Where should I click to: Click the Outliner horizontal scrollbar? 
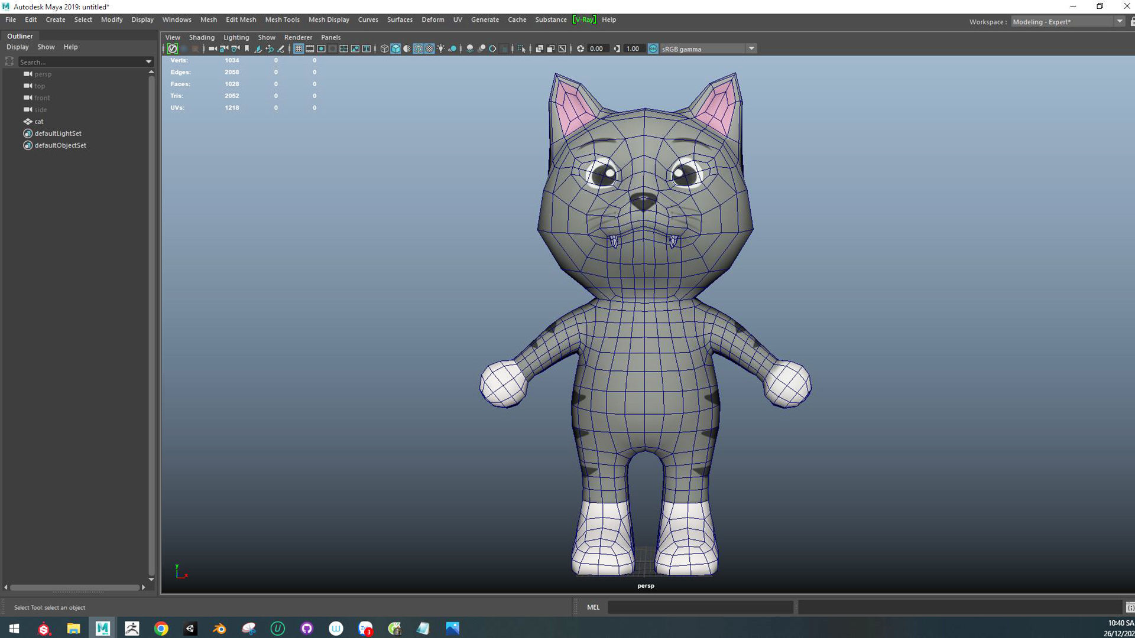coord(74,587)
